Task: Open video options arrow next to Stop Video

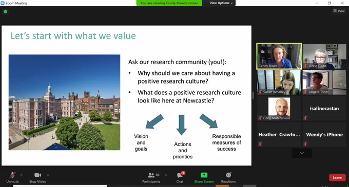Action: point(48,175)
